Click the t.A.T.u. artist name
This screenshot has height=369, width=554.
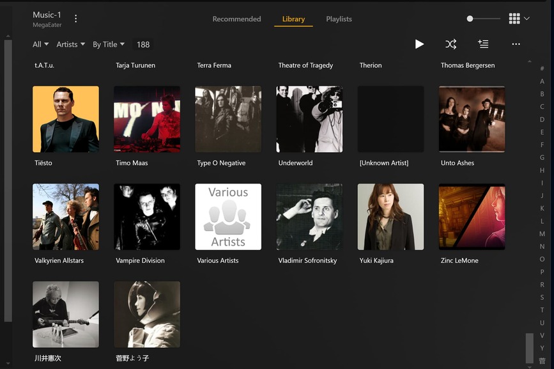[x=44, y=65]
